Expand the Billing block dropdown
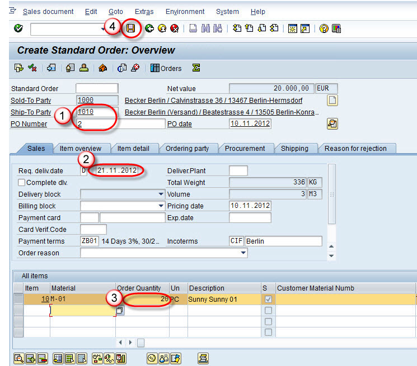The height and width of the screenshot is (366, 417). tap(161, 206)
